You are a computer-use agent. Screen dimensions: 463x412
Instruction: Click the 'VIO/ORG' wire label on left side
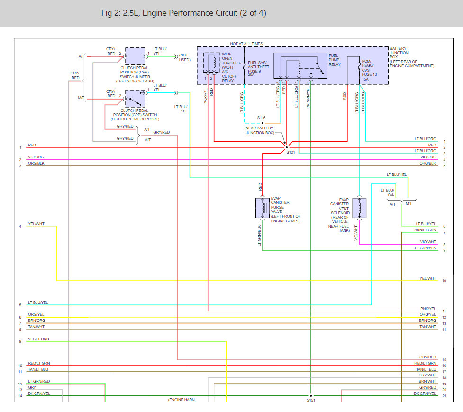[36, 157]
